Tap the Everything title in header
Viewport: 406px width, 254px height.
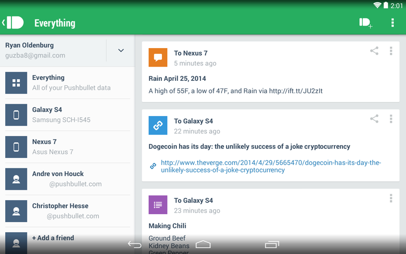(55, 23)
